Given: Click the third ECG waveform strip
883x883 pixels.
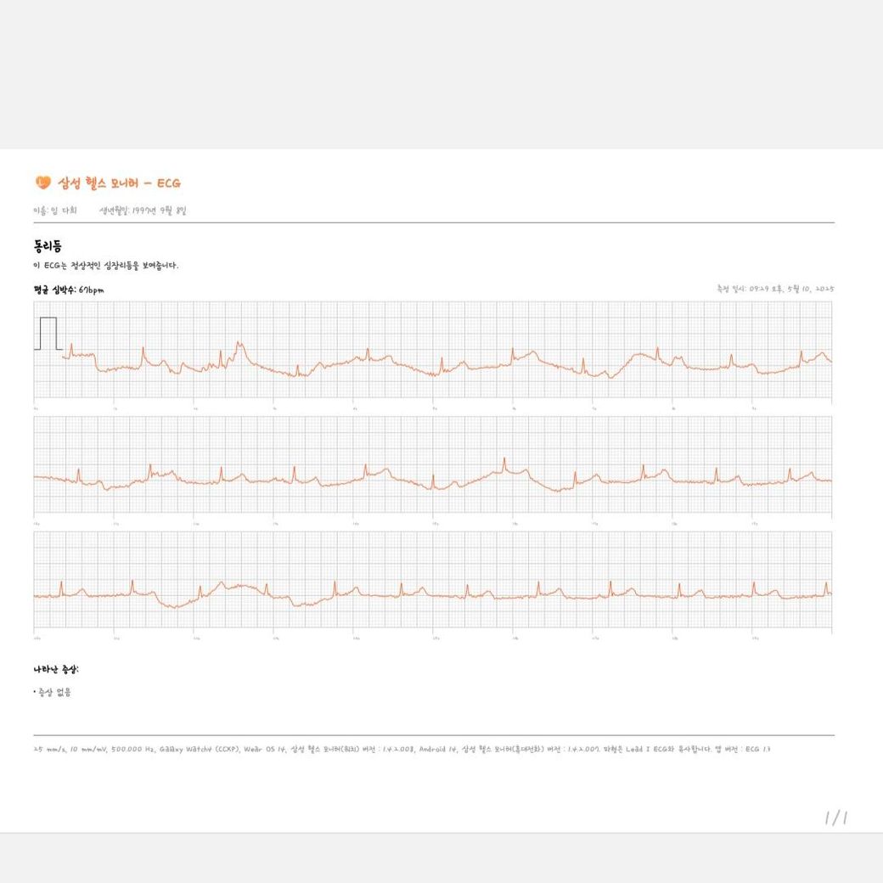Looking at the screenshot, I should pyautogui.click(x=433, y=581).
